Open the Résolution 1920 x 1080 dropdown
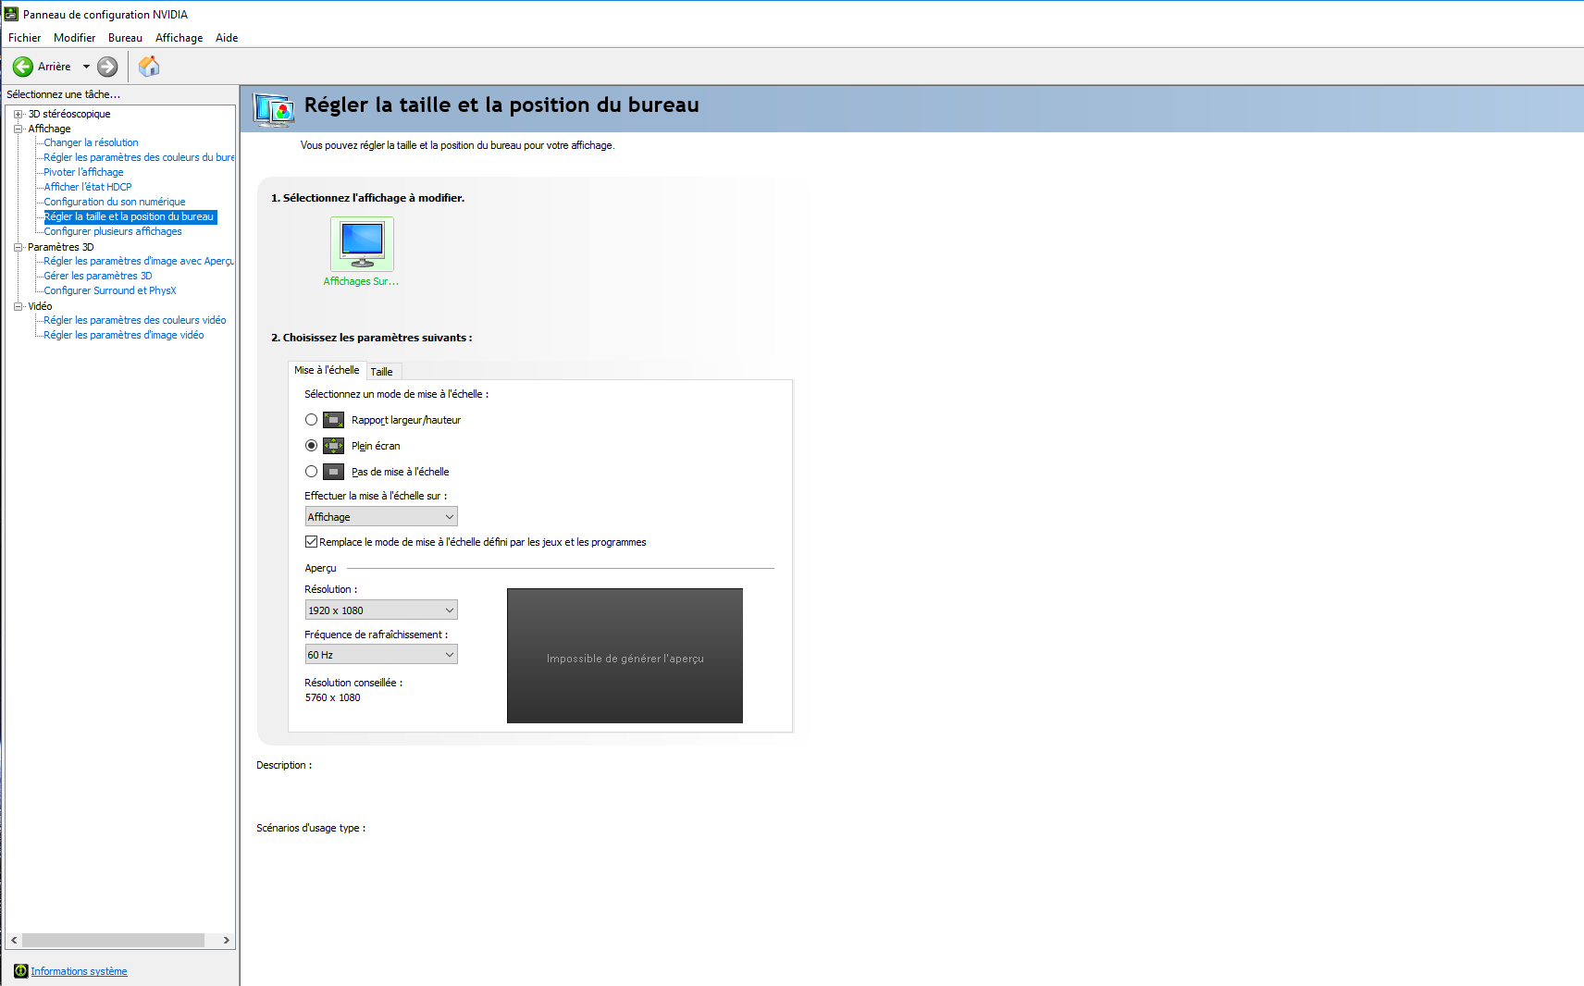Screen dimensions: 1584x986 tap(381, 610)
